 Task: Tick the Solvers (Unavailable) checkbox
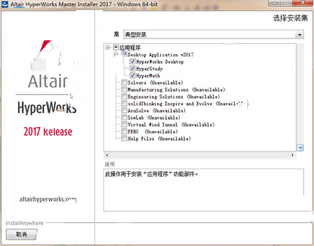[x=124, y=83]
